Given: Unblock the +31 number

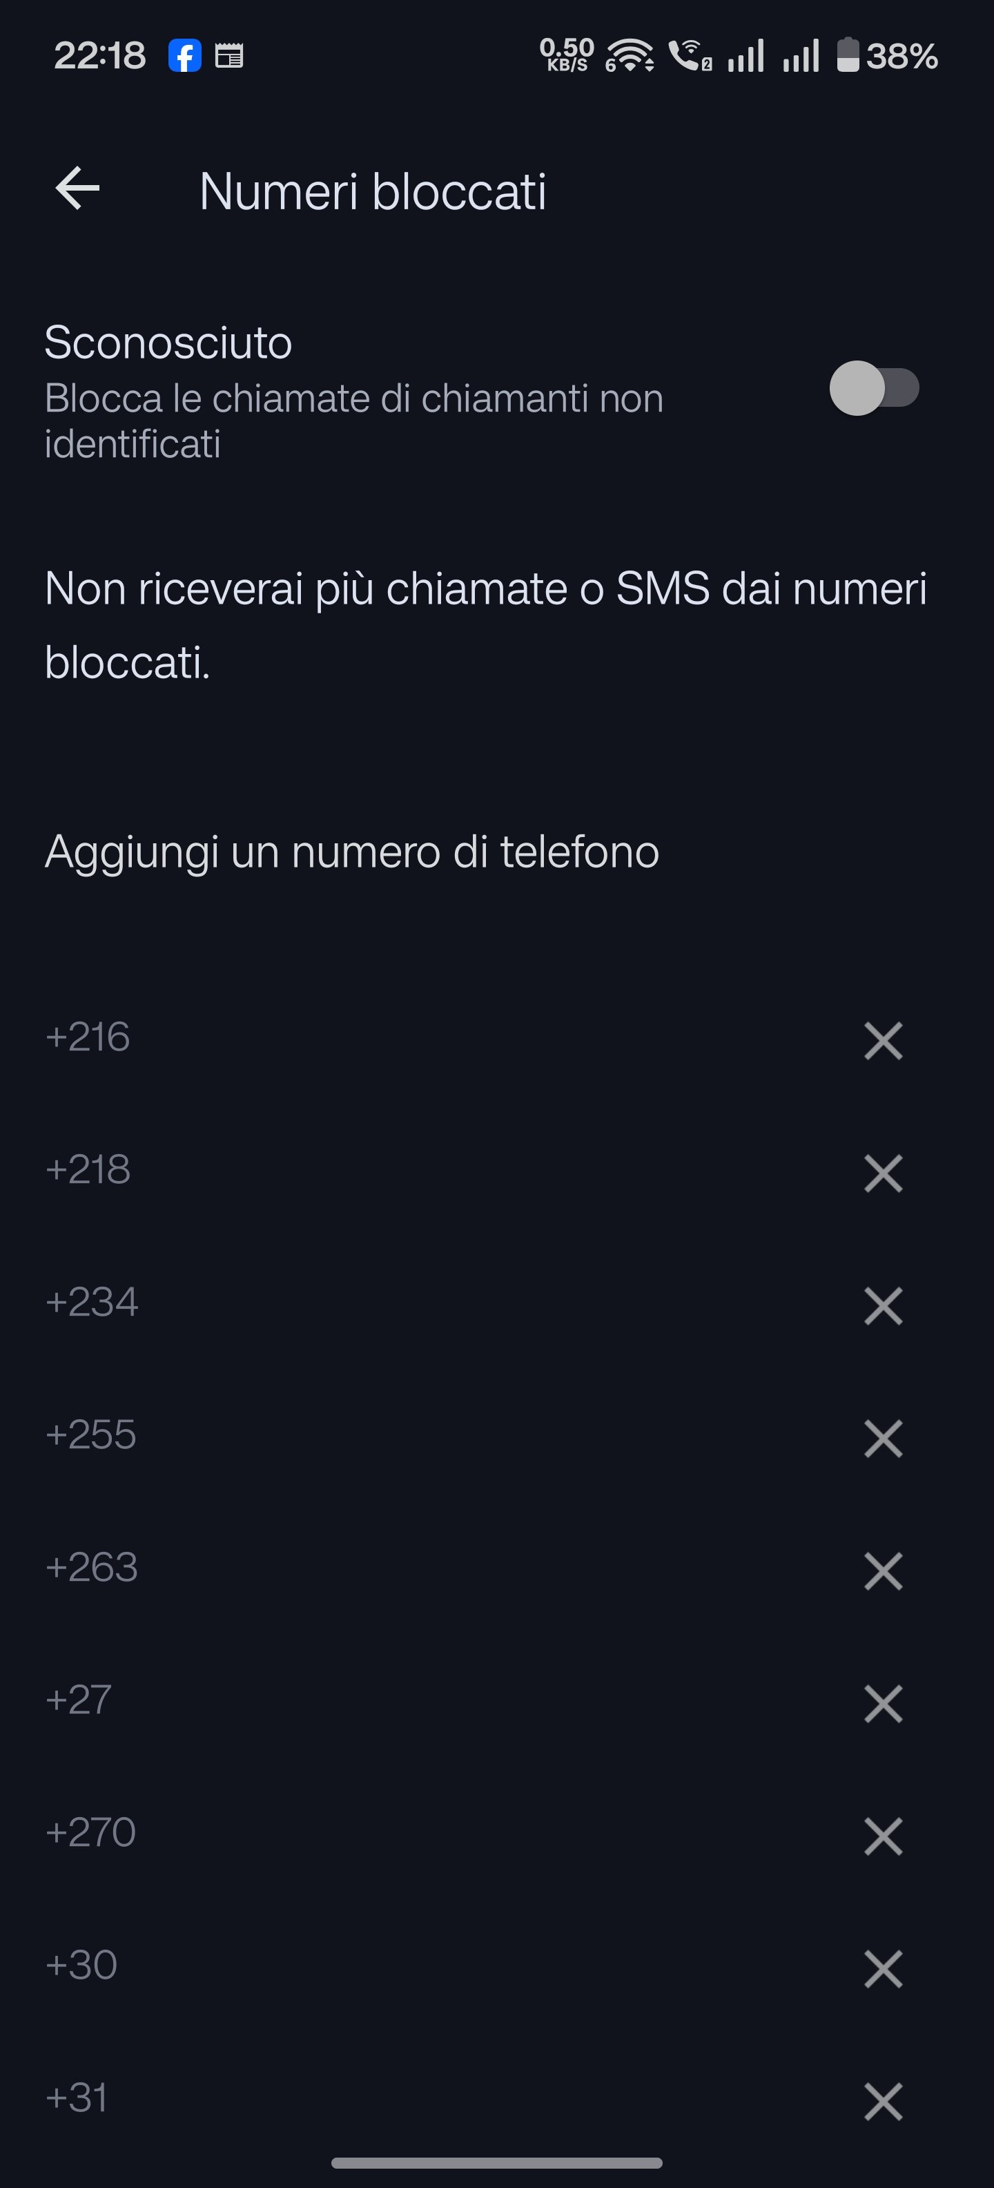Looking at the screenshot, I should (883, 2100).
